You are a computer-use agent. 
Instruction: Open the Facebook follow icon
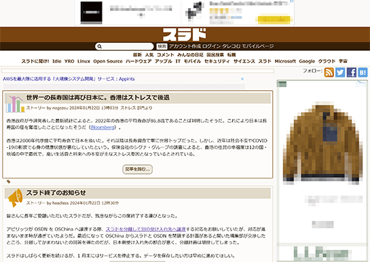pyautogui.click(x=352, y=72)
